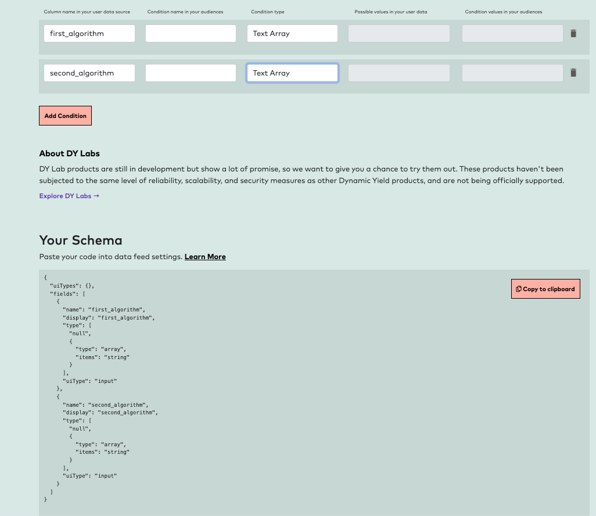This screenshot has width=596, height=516.
Task: Edit the first_algorithm column name field
Action: pyautogui.click(x=89, y=34)
